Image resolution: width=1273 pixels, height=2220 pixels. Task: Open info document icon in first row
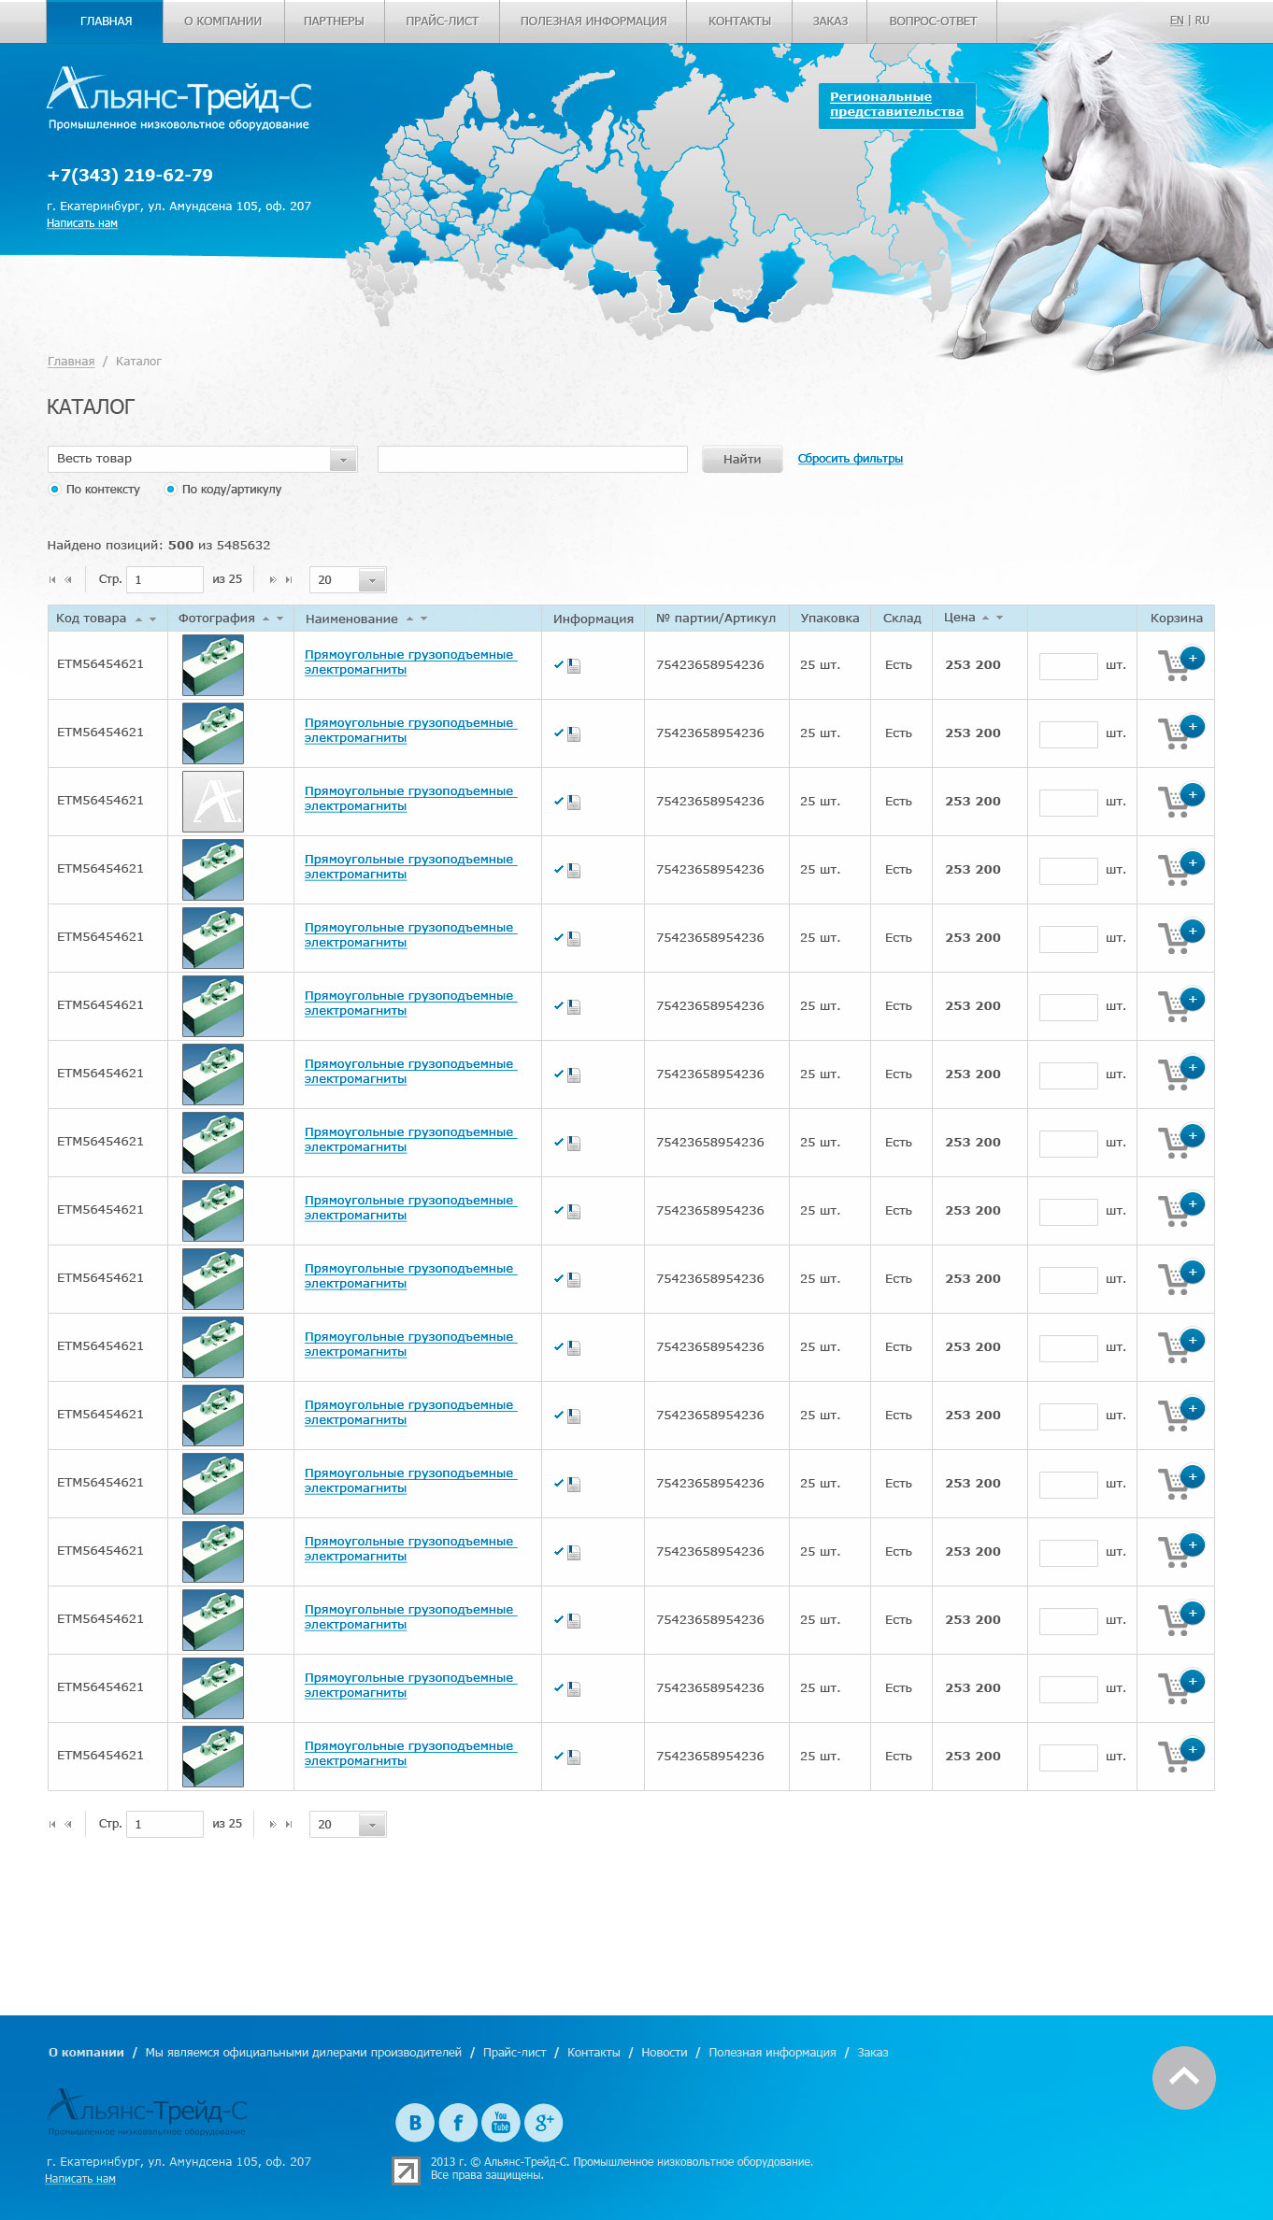click(574, 665)
